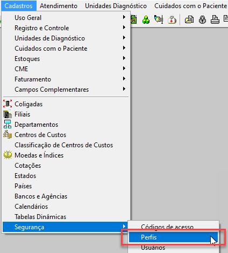
Task: Open Centros de Custos via its coins icon
Action: 8,134
